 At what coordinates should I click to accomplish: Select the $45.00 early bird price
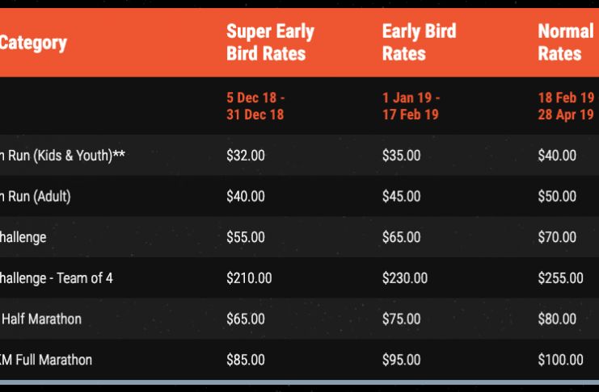[401, 196]
